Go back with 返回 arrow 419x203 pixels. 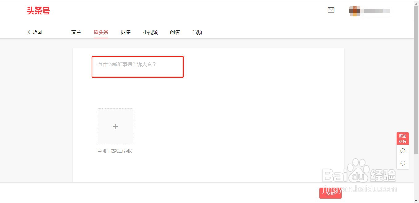[x=35, y=32]
